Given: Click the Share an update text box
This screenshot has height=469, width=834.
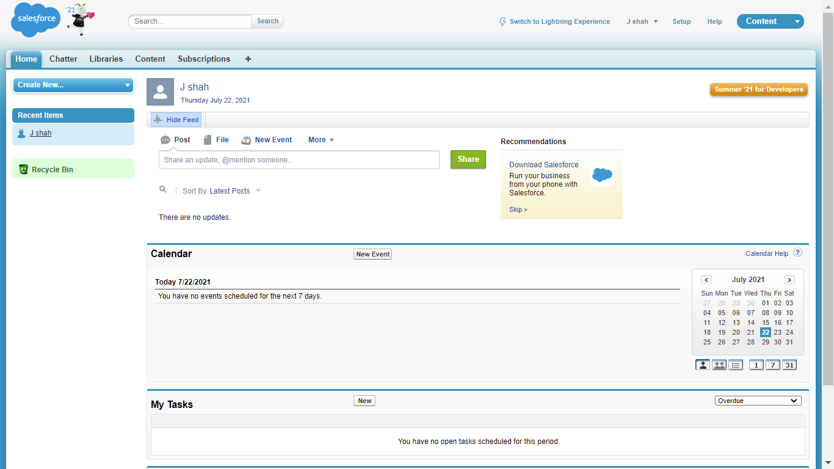Looking at the screenshot, I should point(299,160).
